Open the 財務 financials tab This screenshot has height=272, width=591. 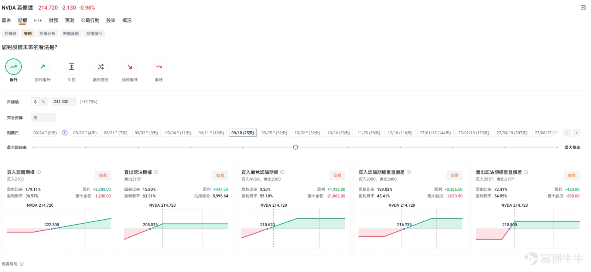click(54, 21)
